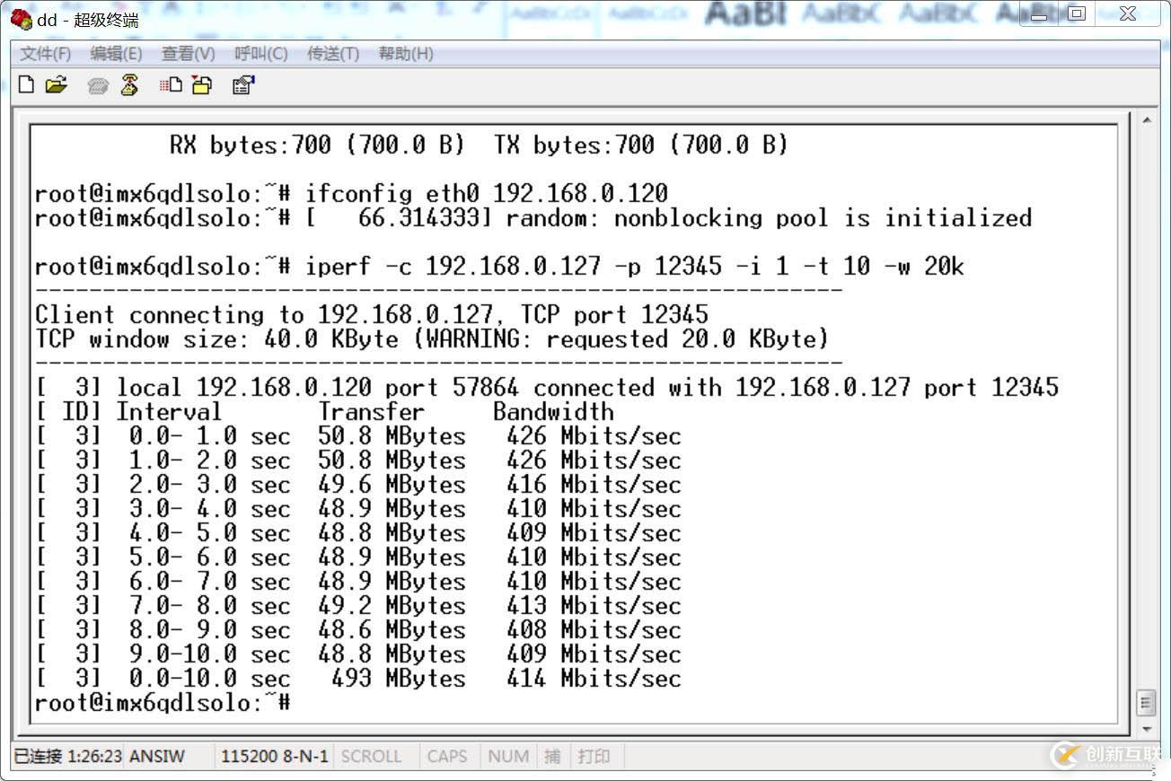Click the SCROLL status indicator

coord(371,756)
